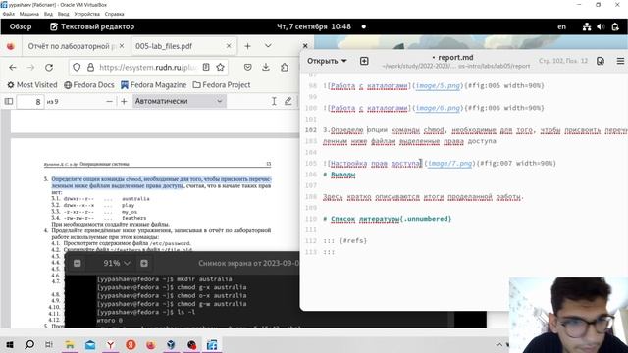Open Fedora Project bookmarks folder
Image resolution: width=628 pixels, height=353 pixels.
(x=222, y=85)
